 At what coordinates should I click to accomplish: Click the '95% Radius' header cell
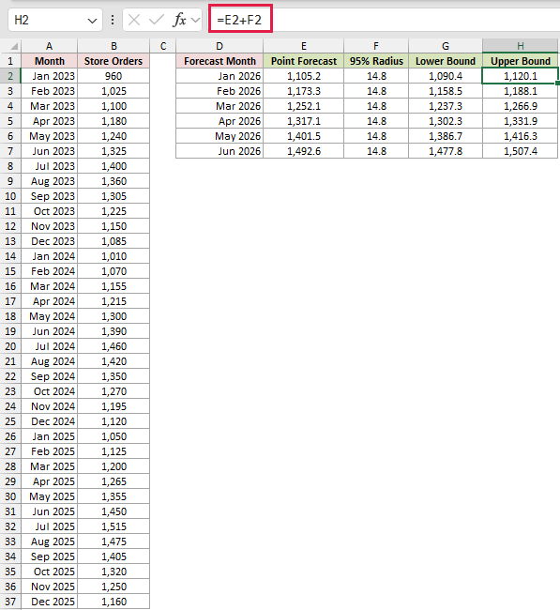click(x=376, y=61)
